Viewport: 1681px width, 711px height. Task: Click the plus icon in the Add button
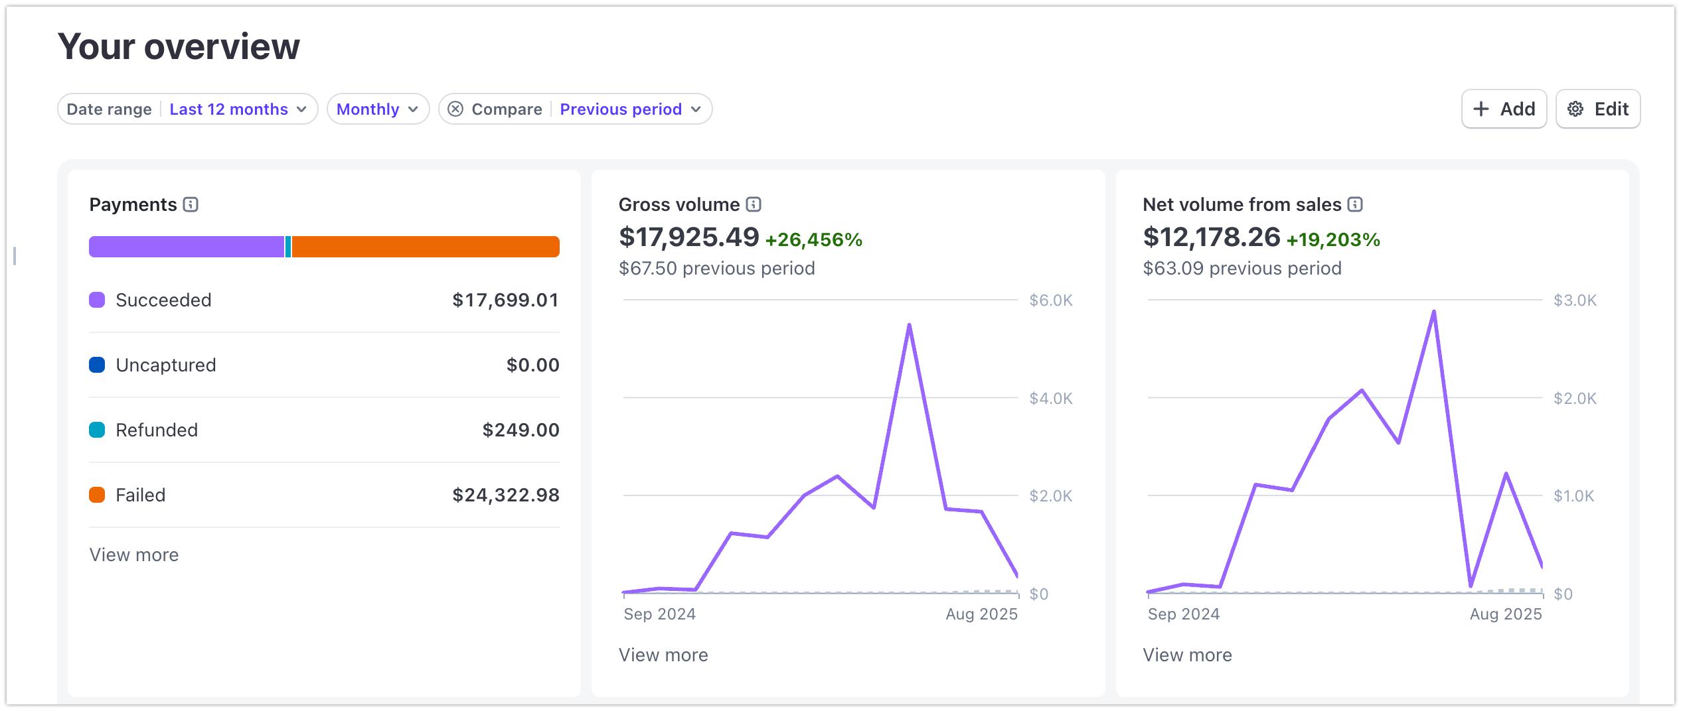(x=1481, y=109)
